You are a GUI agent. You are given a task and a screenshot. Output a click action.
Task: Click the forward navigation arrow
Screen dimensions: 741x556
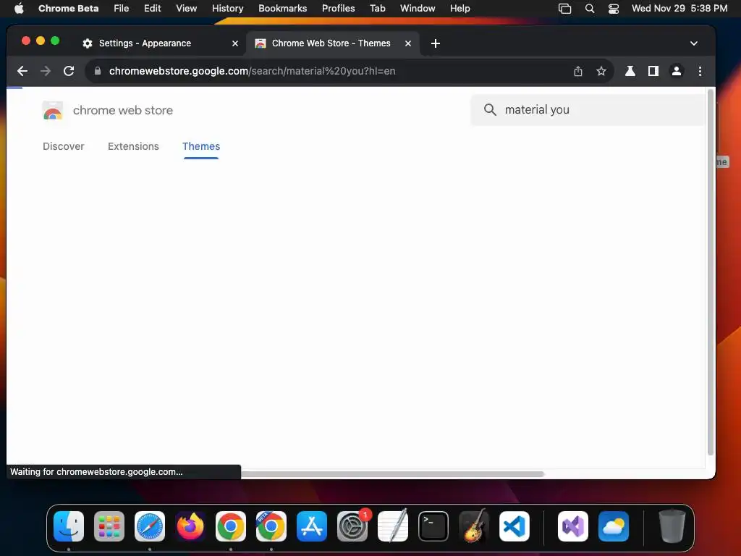pyautogui.click(x=46, y=71)
